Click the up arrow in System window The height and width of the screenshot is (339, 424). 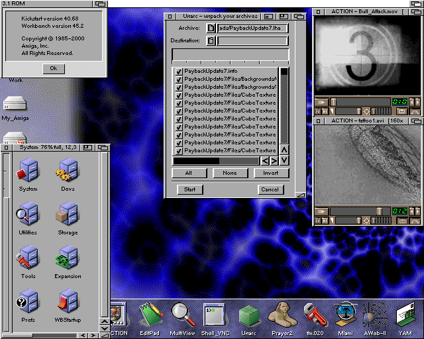point(105,321)
